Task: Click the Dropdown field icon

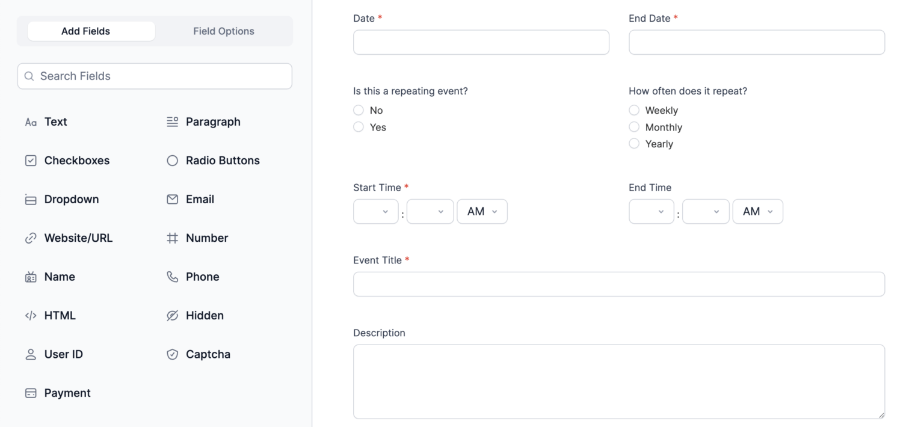Action: [31, 200]
